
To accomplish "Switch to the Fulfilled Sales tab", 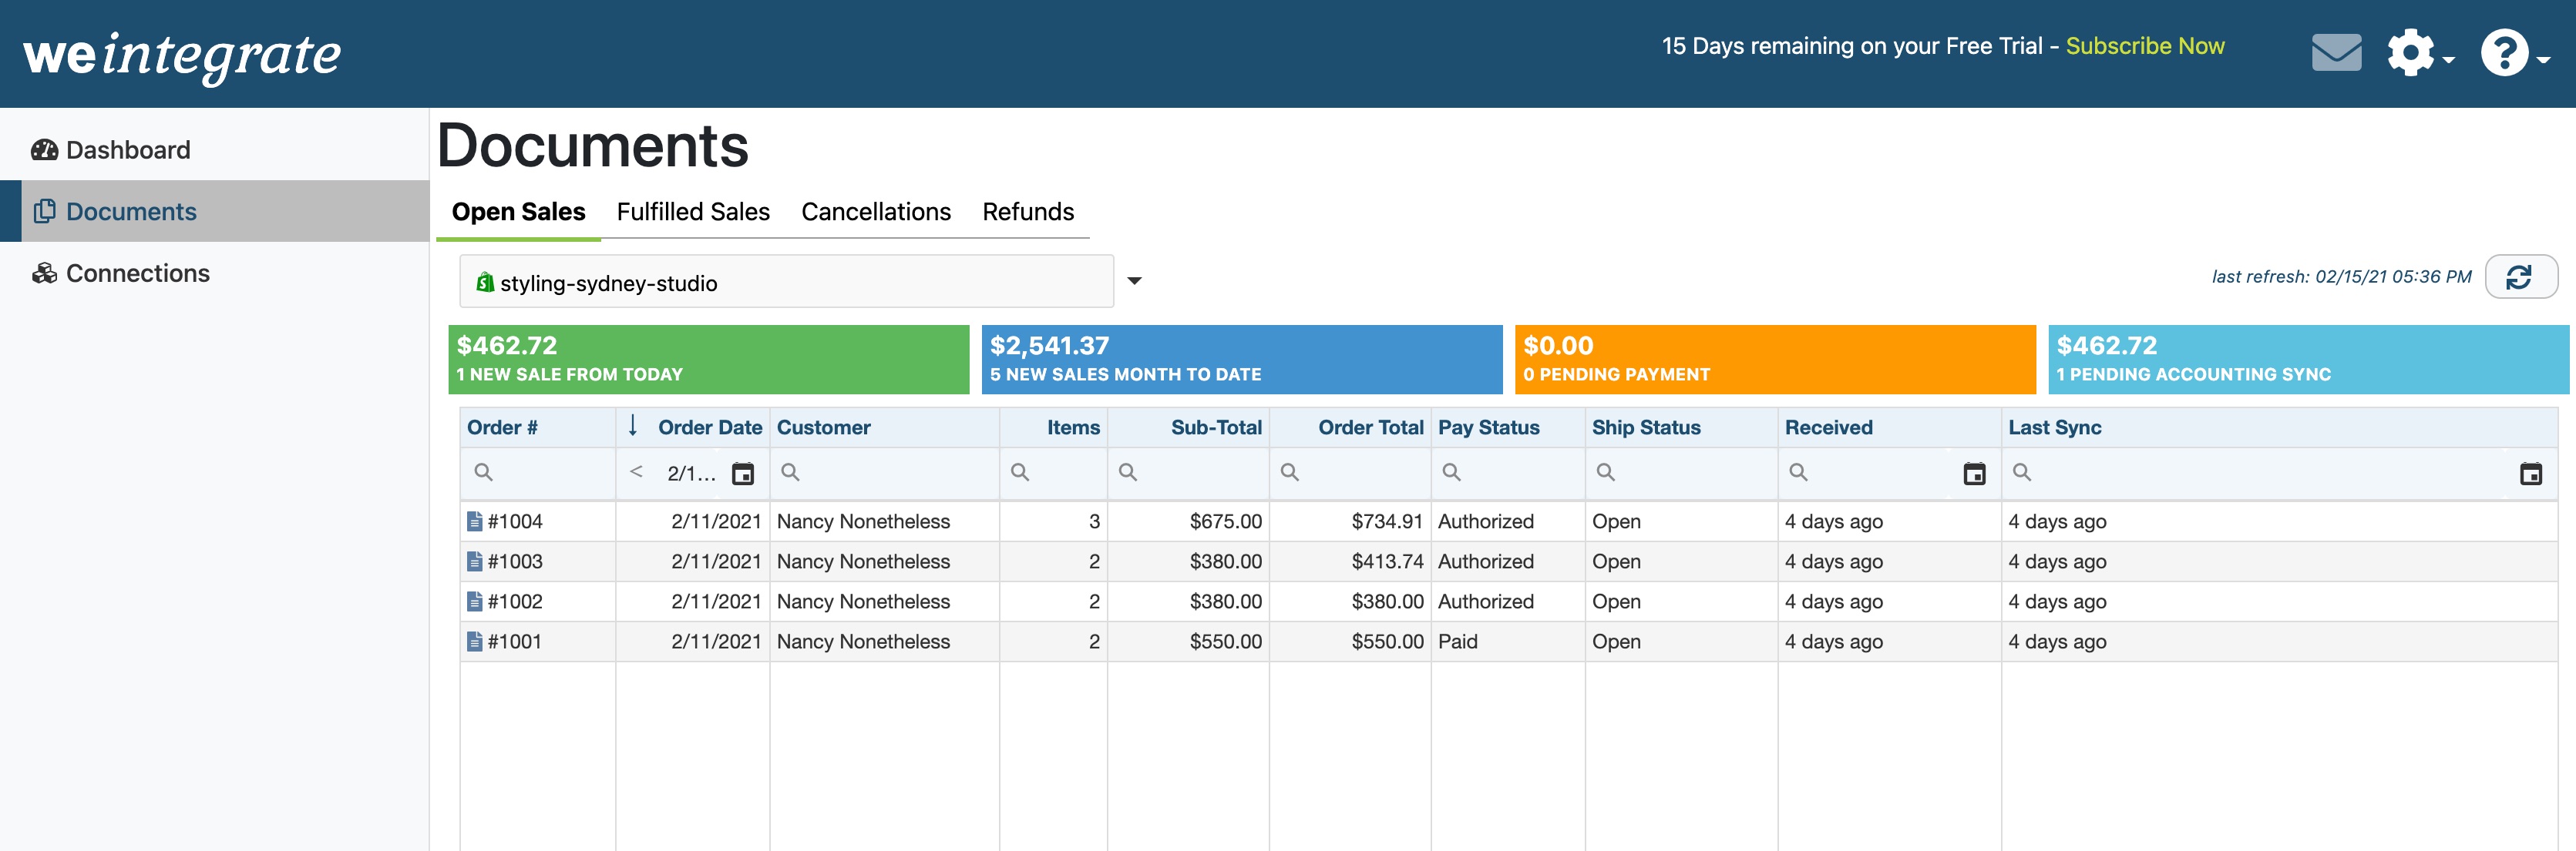I will click(x=693, y=212).
